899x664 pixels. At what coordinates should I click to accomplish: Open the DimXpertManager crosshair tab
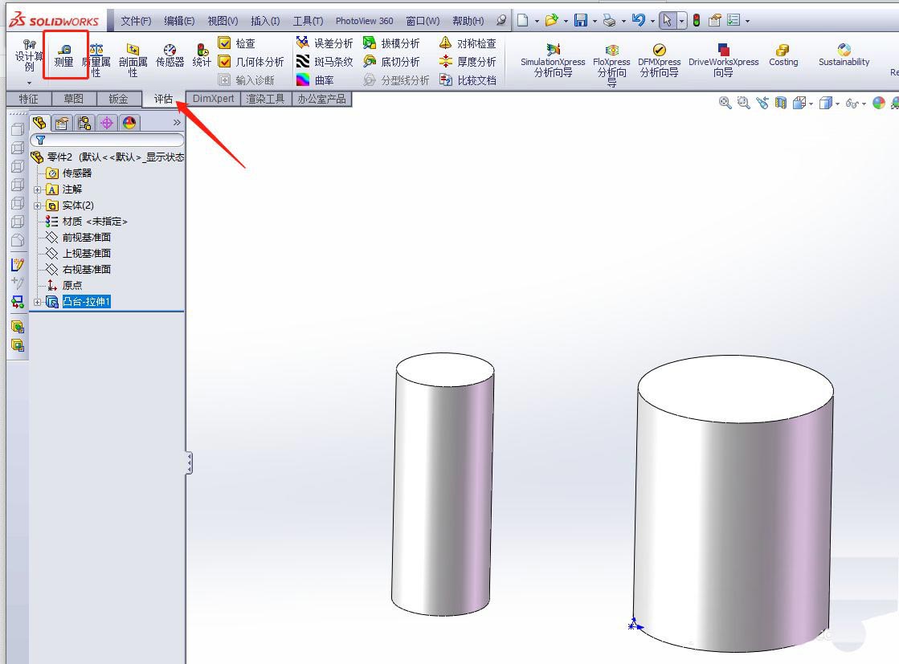pos(107,123)
